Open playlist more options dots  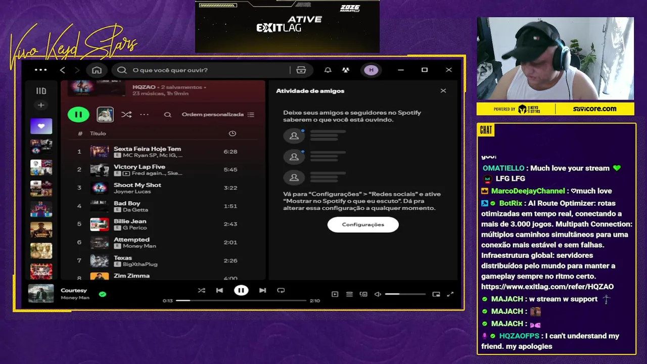click(145, 115)
